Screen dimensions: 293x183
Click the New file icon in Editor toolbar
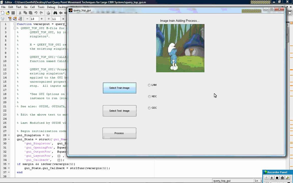tap(3, 13)
